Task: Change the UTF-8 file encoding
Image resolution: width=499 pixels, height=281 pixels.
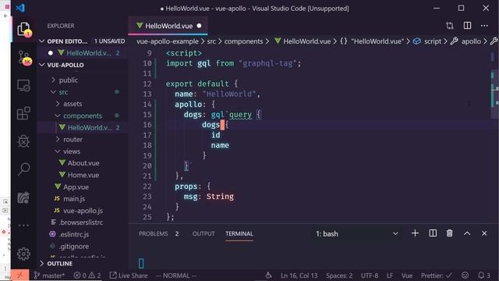Action: click(x=370, y=276)
